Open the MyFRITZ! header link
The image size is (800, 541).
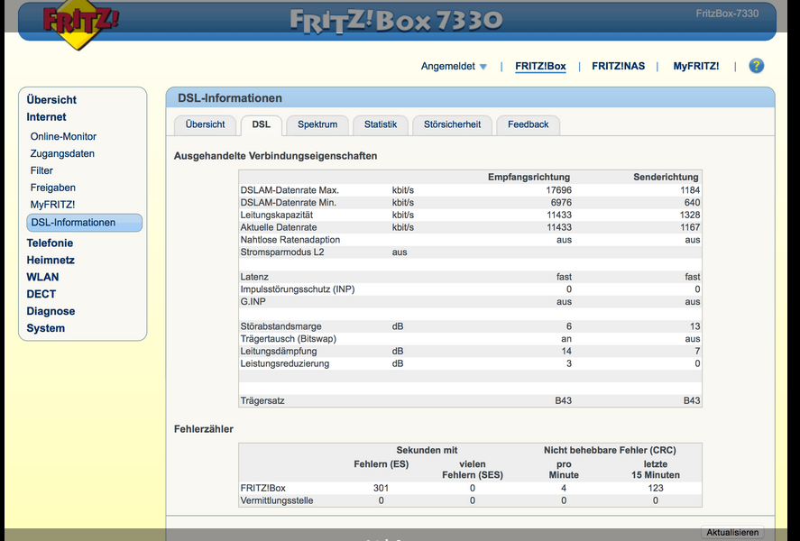[x=695, y=67]
